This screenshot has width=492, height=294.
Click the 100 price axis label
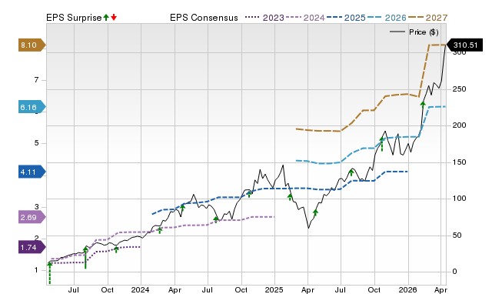pyautogui.click(x=459, y=199)
